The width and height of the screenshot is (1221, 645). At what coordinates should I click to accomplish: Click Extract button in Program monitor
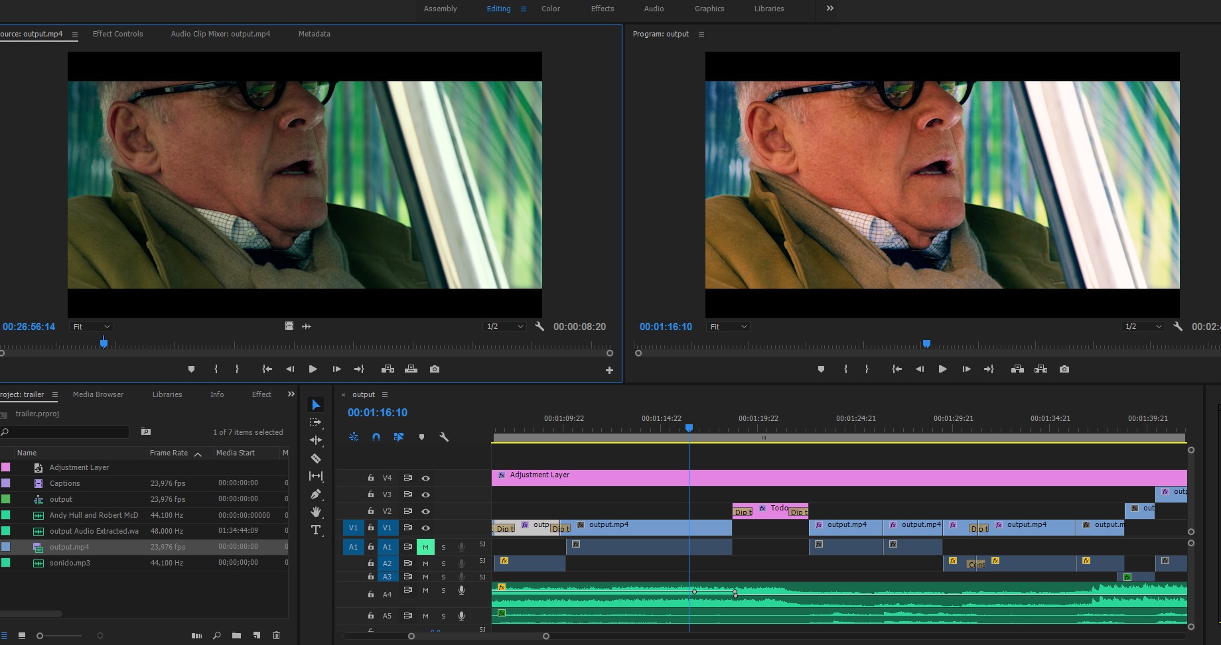[x=1041, y=369]
